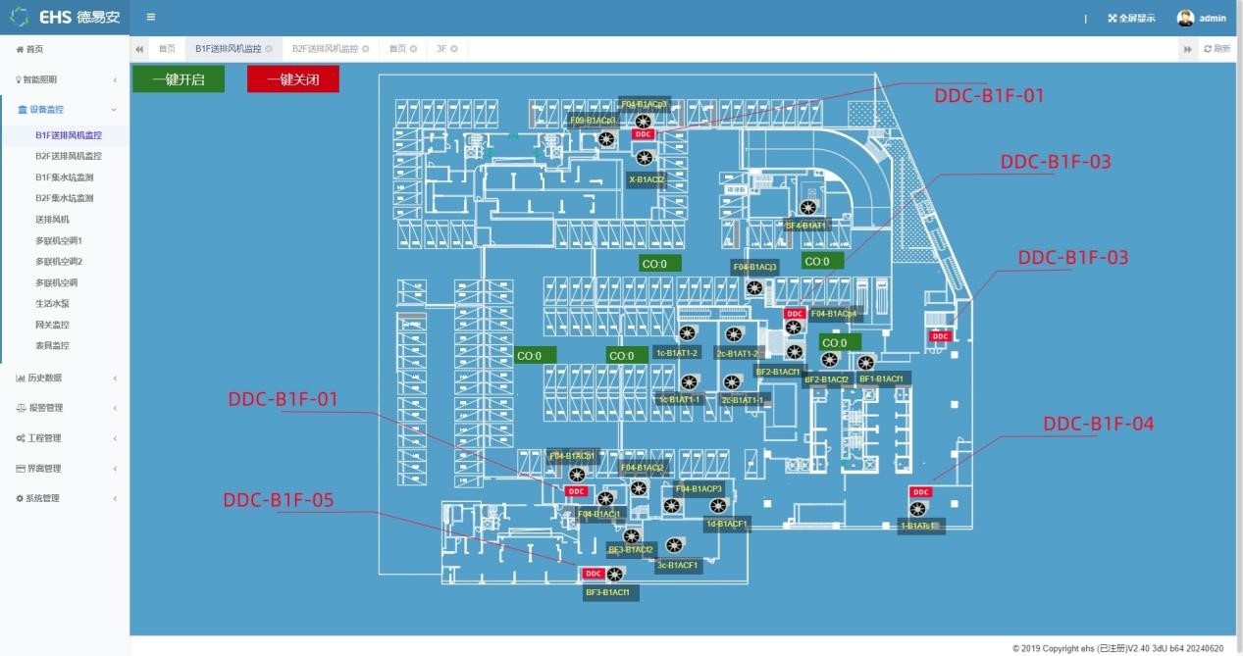
Task: Select the X-B1ACf2 fan icon
Action: [x=644, y=158]
